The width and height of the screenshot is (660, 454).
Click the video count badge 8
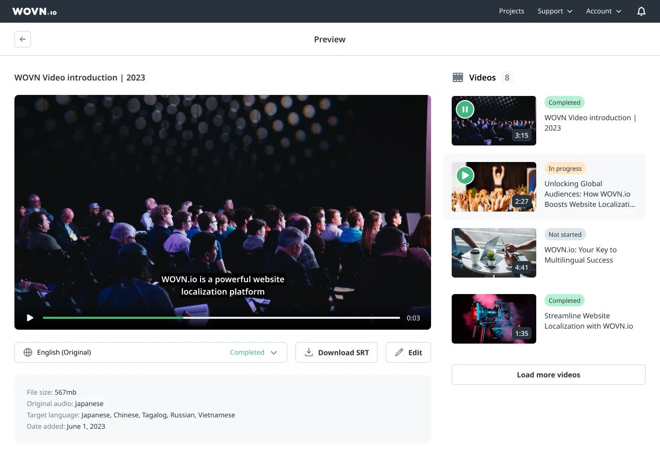[507, 77]
